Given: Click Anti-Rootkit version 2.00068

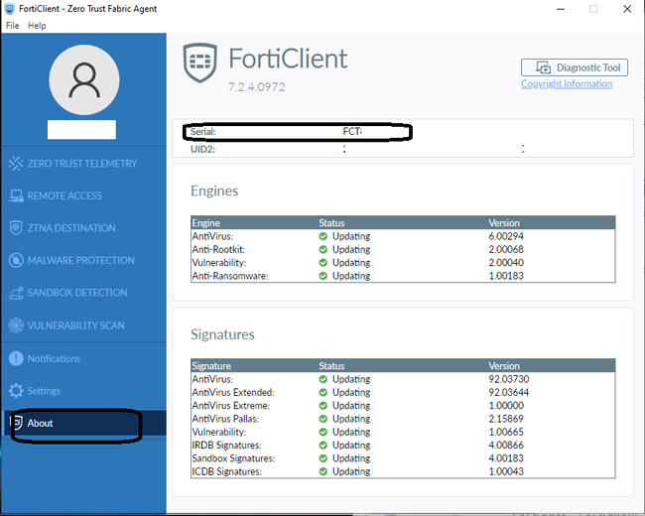Looking at the screenshot, I should click(x=506, y=249).
